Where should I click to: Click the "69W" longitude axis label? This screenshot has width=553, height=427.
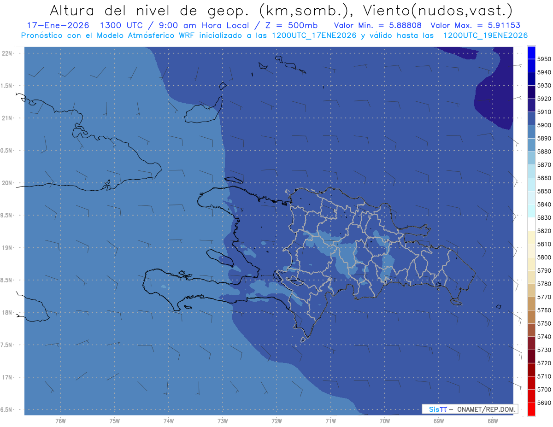point(438,421)
